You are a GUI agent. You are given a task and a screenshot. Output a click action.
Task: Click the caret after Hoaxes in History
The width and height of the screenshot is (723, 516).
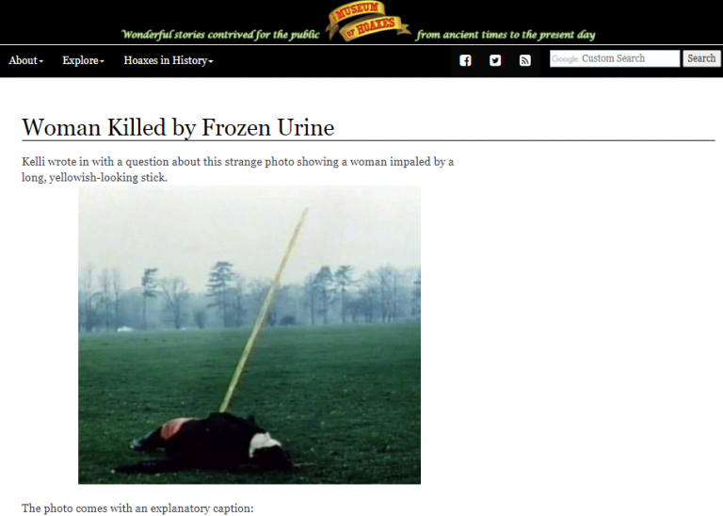[211, 61]
